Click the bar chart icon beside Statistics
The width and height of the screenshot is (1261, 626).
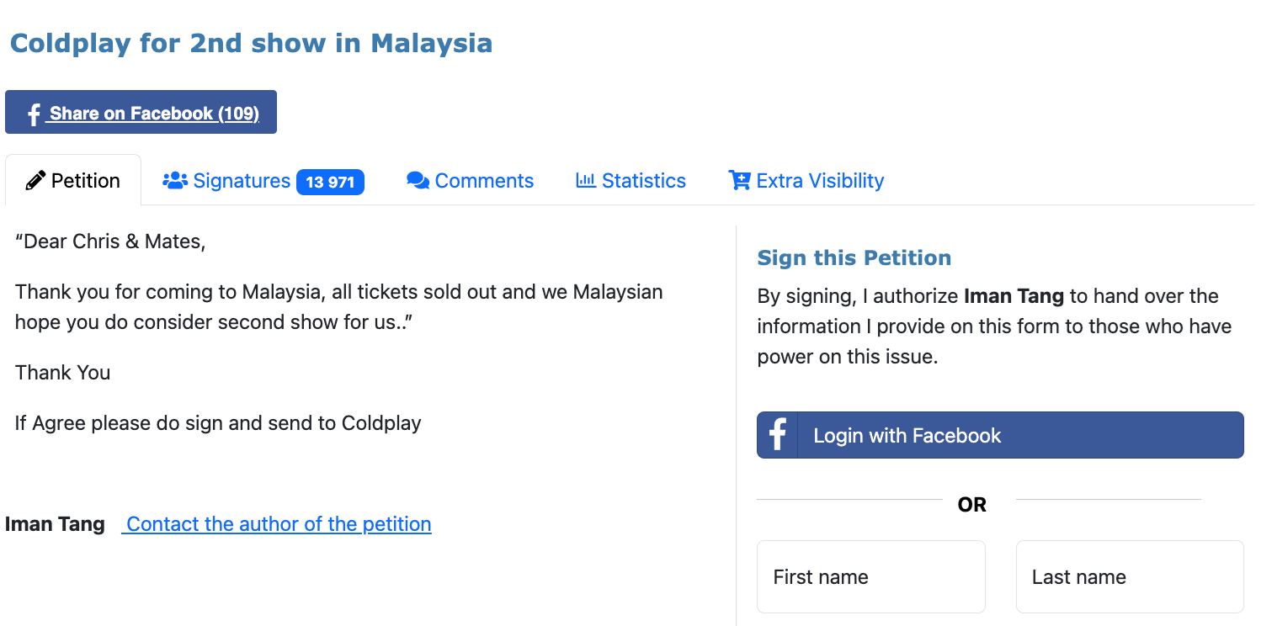click(585, 180)
